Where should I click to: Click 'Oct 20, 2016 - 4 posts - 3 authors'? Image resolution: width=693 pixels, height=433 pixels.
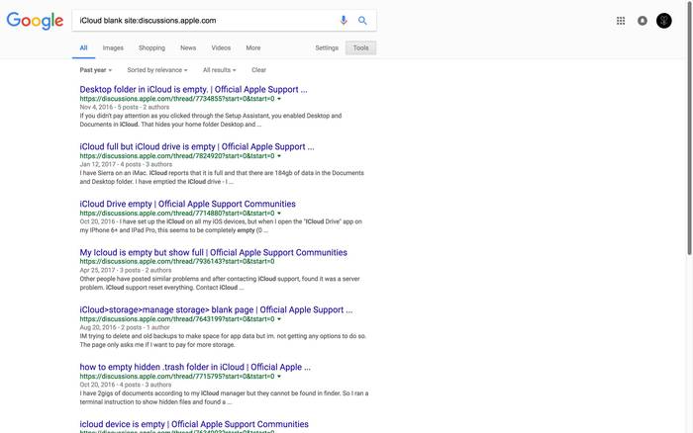[125, 385]
